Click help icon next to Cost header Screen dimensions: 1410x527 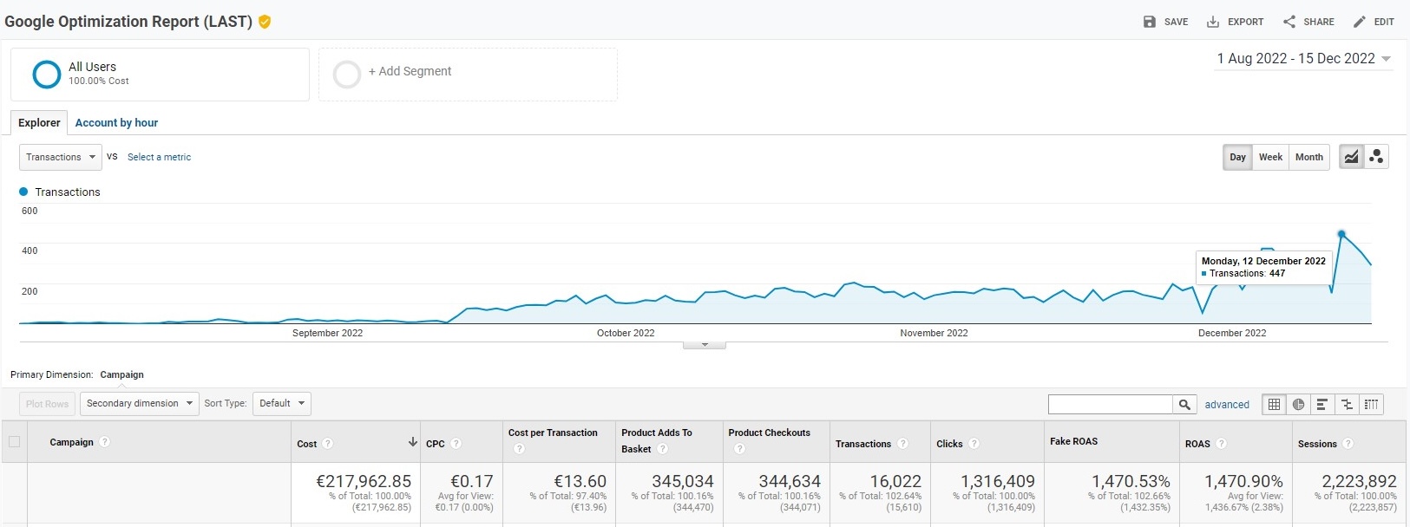click(x=328, y=444)
